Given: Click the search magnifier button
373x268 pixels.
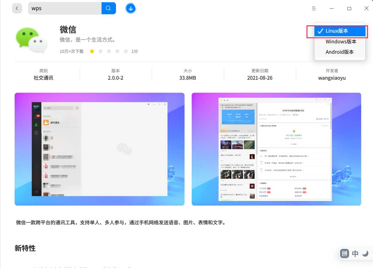Looking at the screenshot, I should coord(108,8).
